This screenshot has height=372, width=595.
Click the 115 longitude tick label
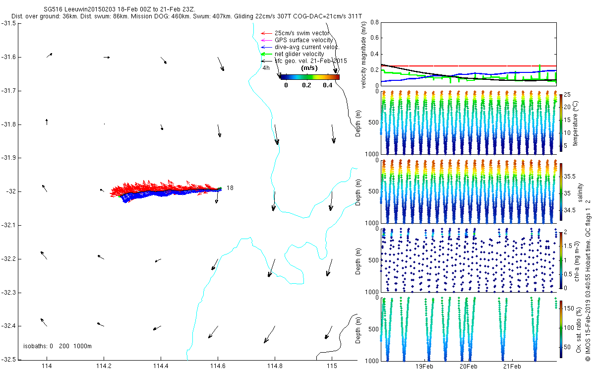point(332,367)
